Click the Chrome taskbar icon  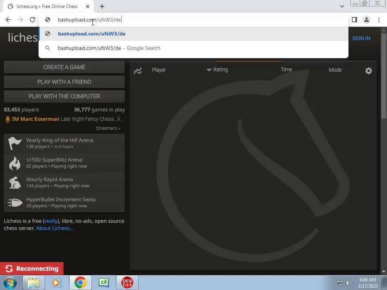[80, 282]
